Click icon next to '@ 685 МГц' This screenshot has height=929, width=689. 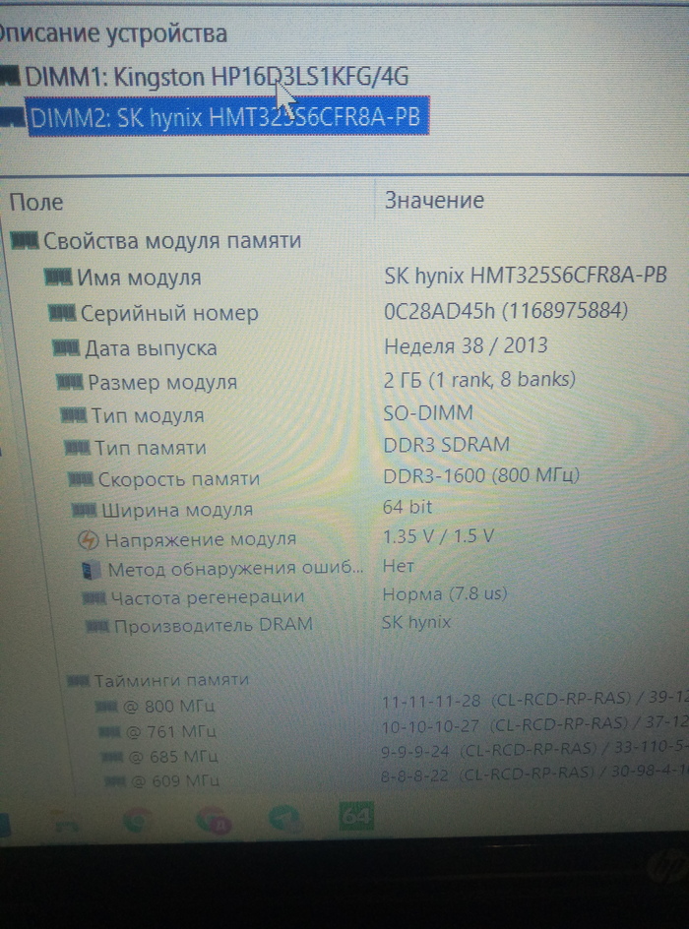112,757
